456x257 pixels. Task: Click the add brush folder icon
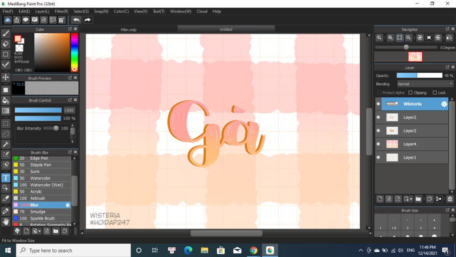(x=56, y=232)
